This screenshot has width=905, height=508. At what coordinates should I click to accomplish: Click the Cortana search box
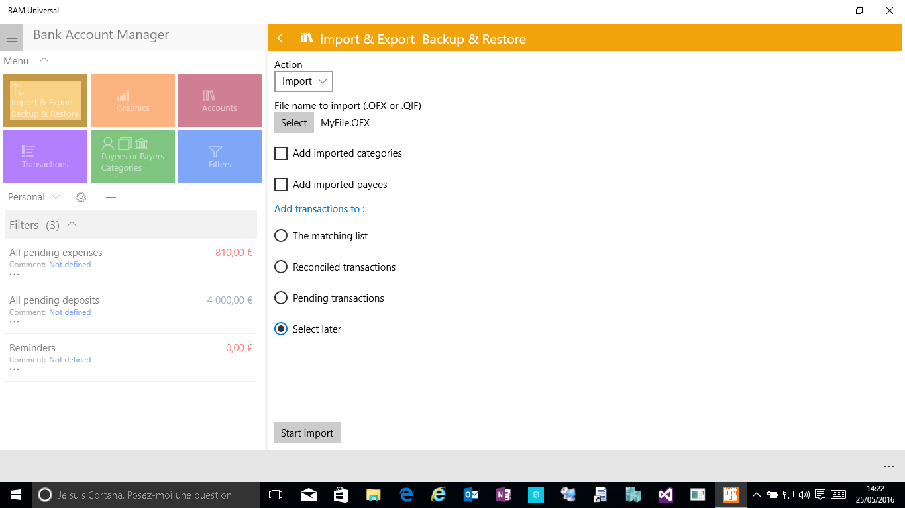click(x=146, y=495)
